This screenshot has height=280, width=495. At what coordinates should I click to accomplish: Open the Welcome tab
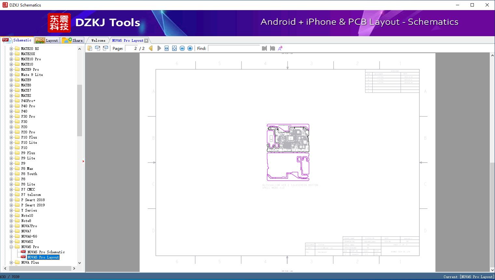pos(98,40)
